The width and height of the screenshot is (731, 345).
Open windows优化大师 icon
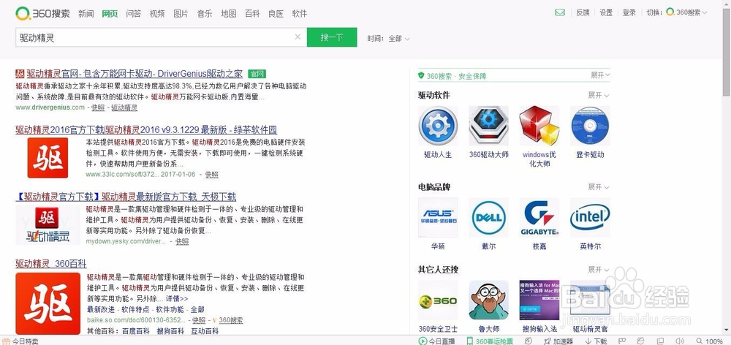(x=539, y=126)
